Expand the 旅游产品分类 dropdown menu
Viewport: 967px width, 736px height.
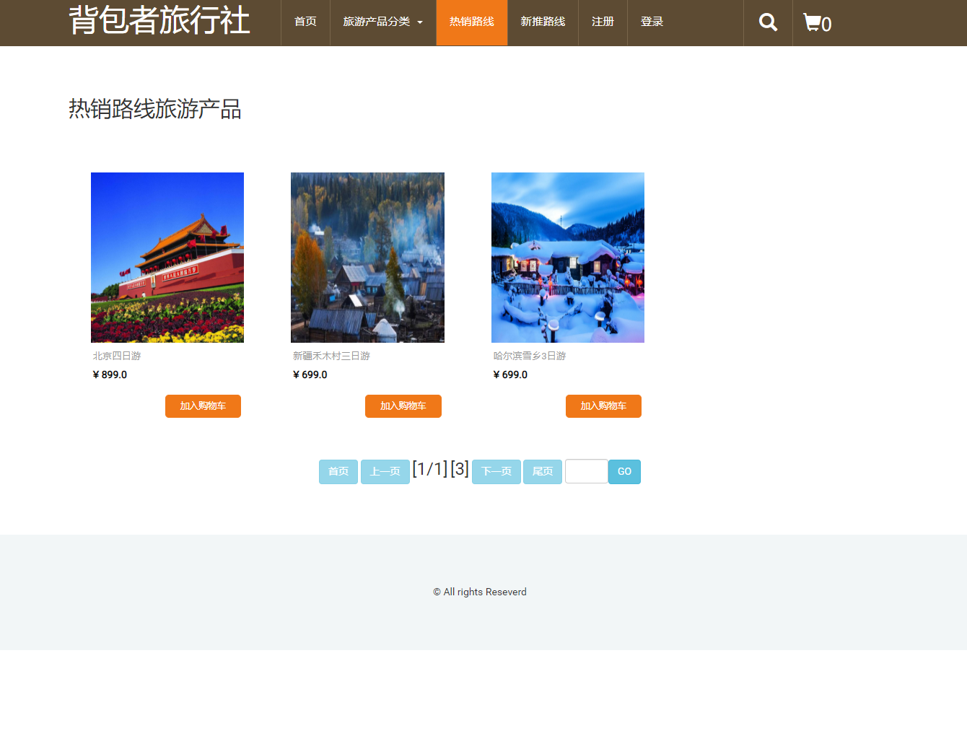point(377,22)
